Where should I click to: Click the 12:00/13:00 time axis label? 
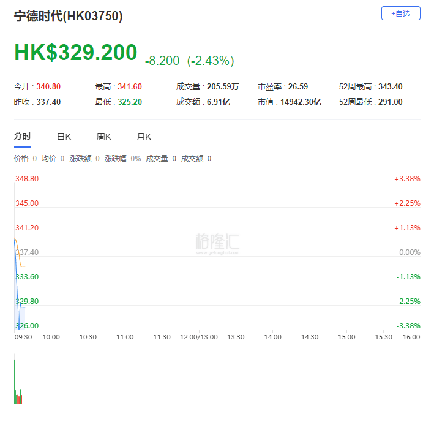pos(199,337)
